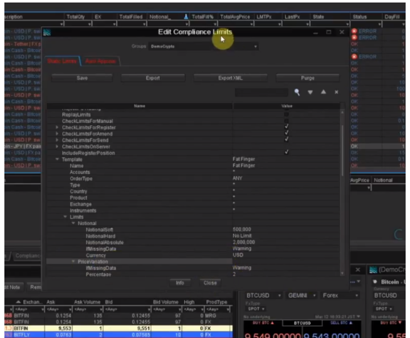Click the Save button

[x=82, y=78]
